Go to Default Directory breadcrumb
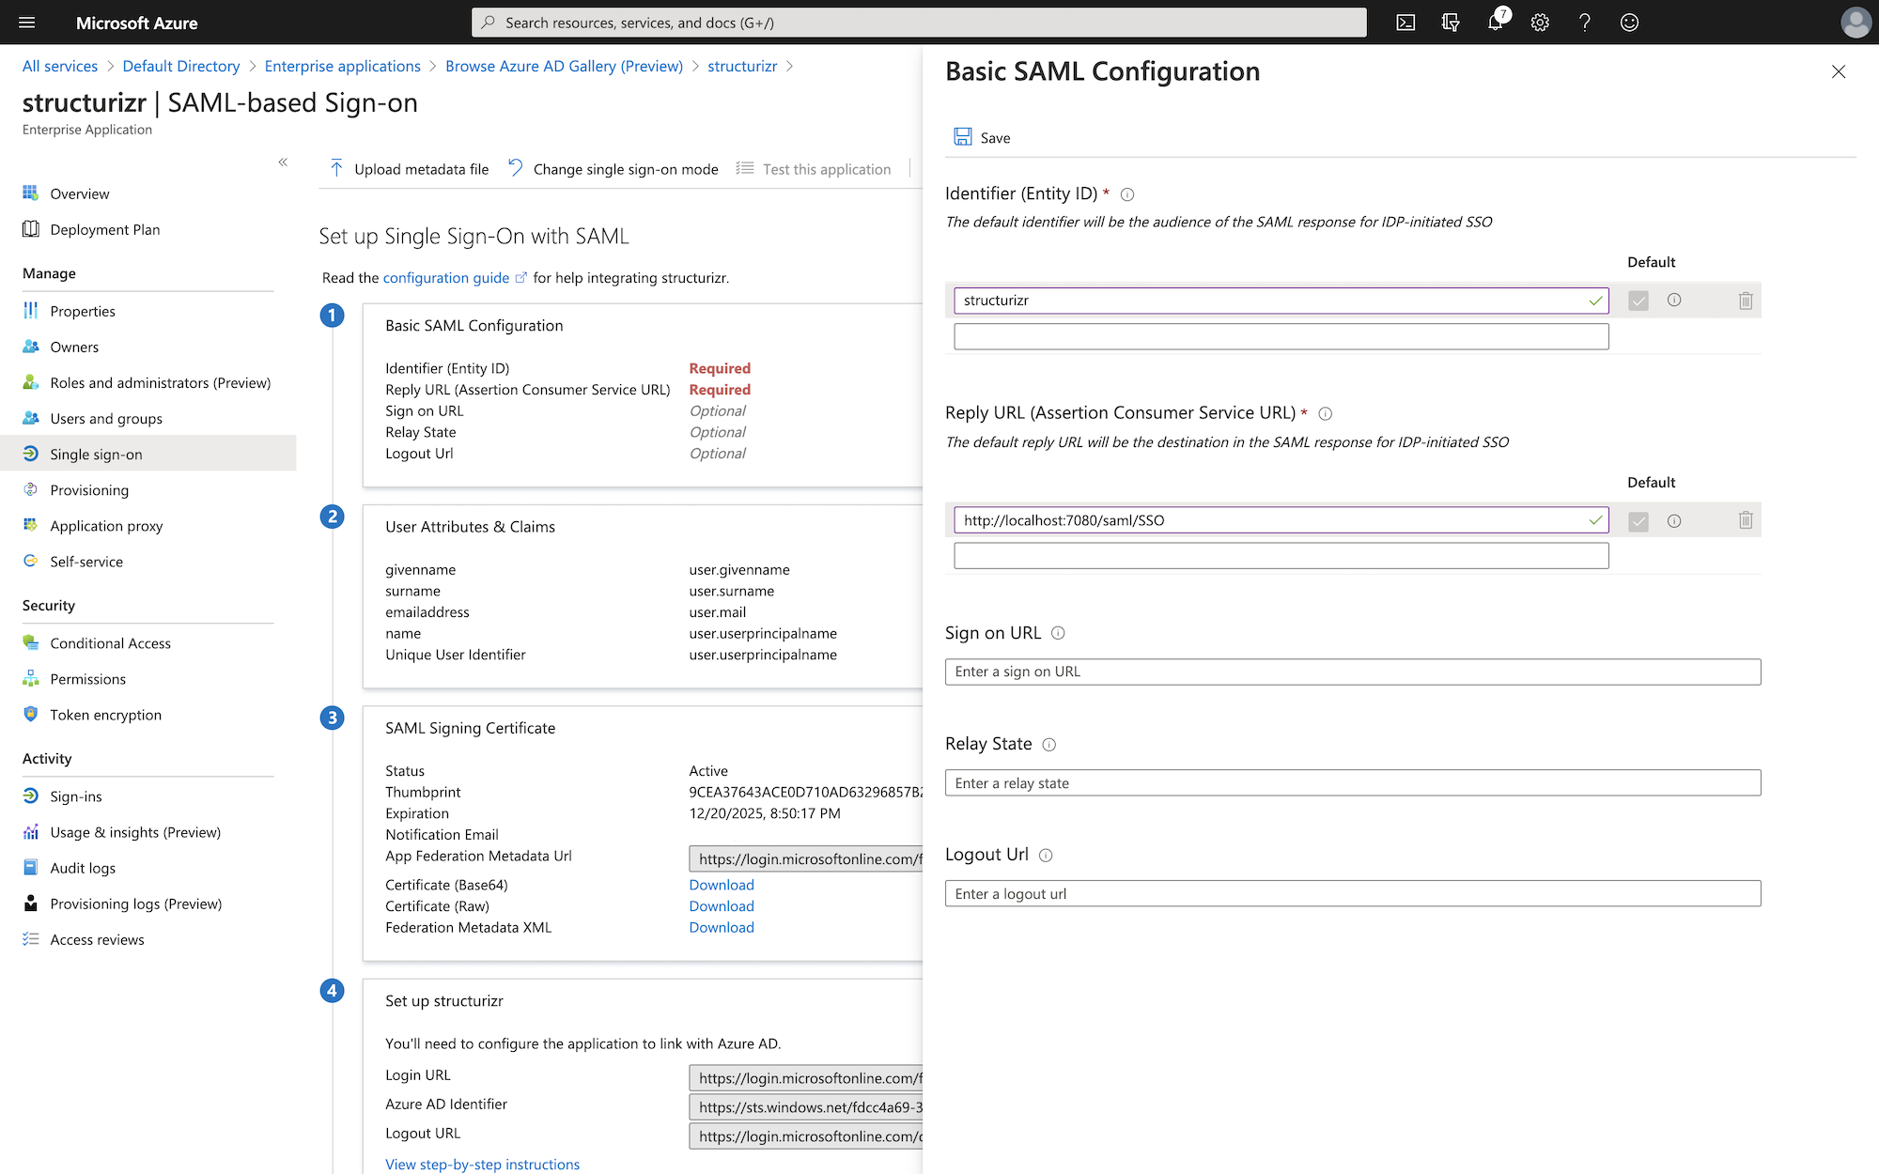Screen dimensions: 1879x1174 click(181, 66)
